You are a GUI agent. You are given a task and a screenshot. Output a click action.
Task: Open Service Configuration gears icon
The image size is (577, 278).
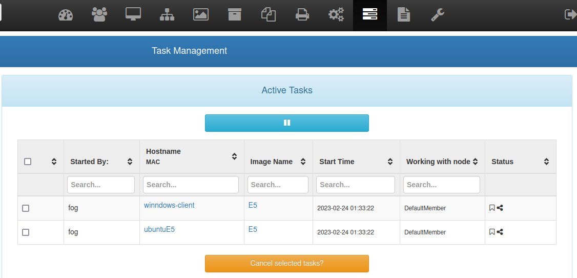(x=336, y=15)
